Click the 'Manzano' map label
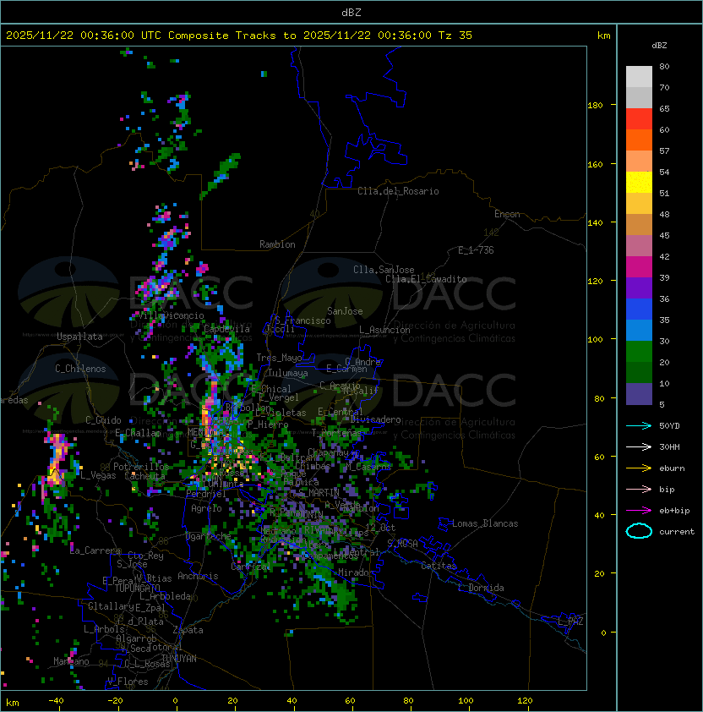This screenshot has width=703, height=712. click(71, 661)
